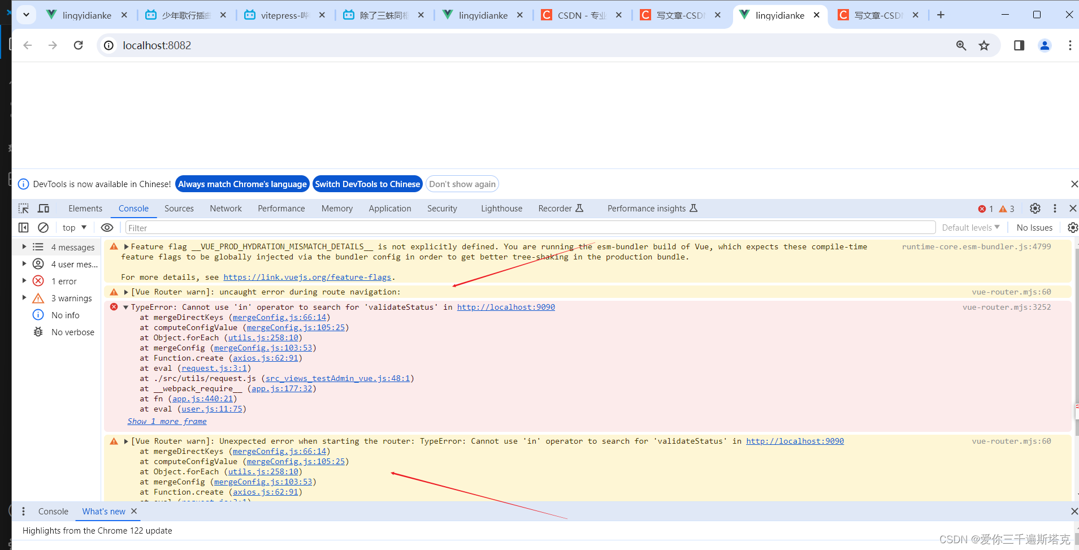
Task: Open DevTools settings gear
Action: [x=1035, y=209]
